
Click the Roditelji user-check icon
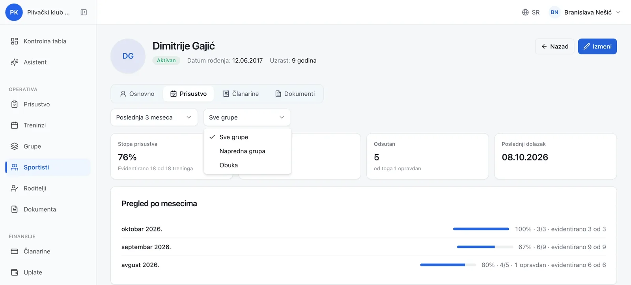(x=15, y=188)
